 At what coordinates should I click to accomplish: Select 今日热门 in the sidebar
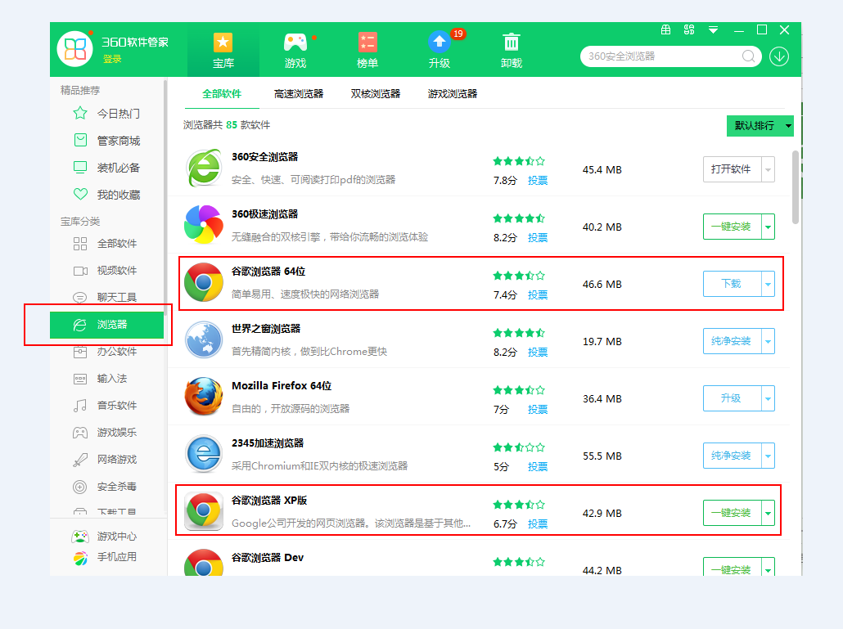106,114
